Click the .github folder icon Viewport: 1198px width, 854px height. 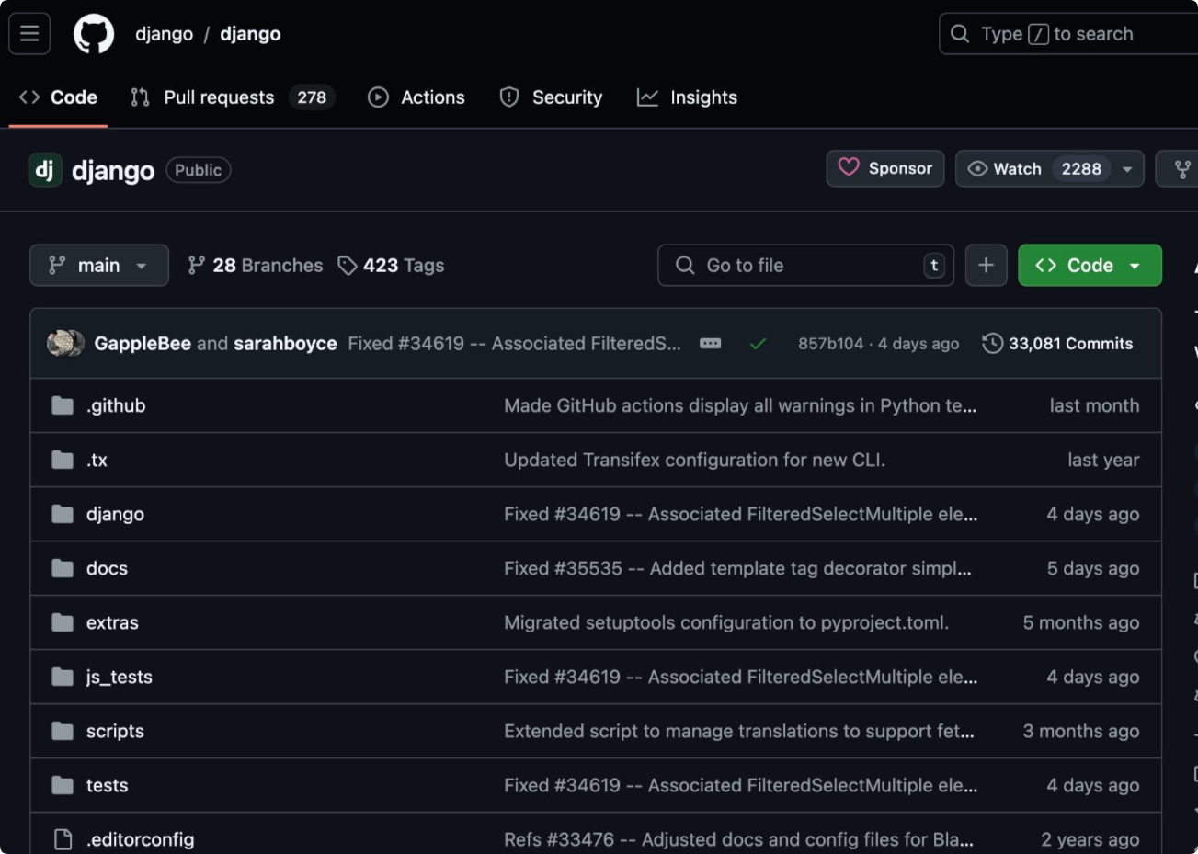(x=63, y=405)
